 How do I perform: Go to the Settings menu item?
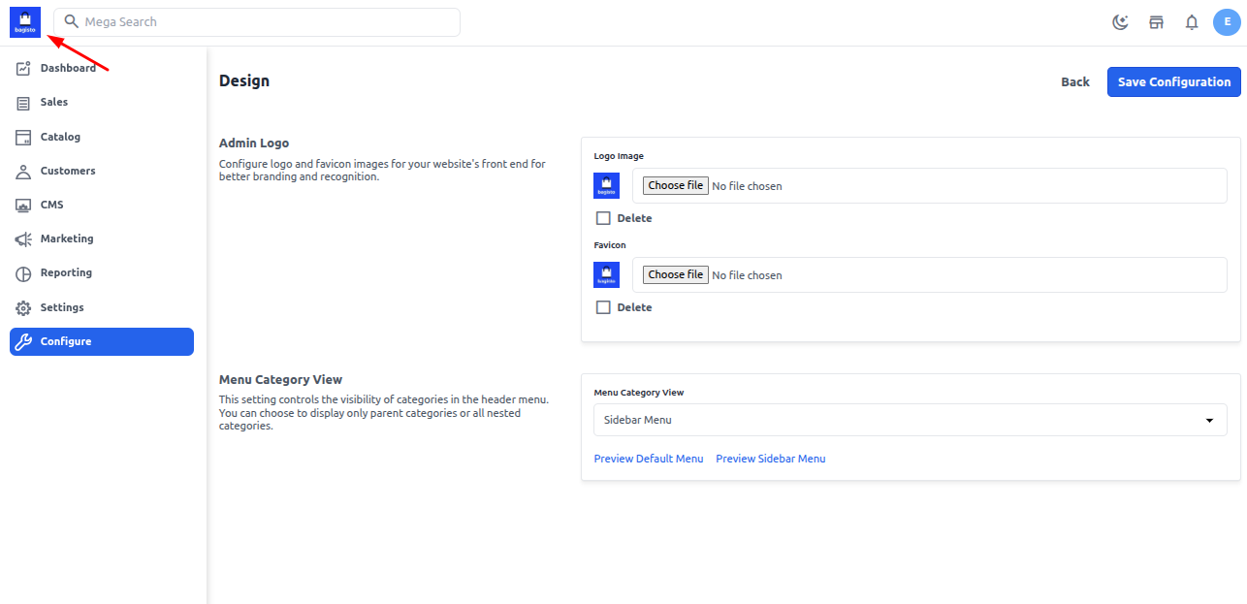pos(62,307)
